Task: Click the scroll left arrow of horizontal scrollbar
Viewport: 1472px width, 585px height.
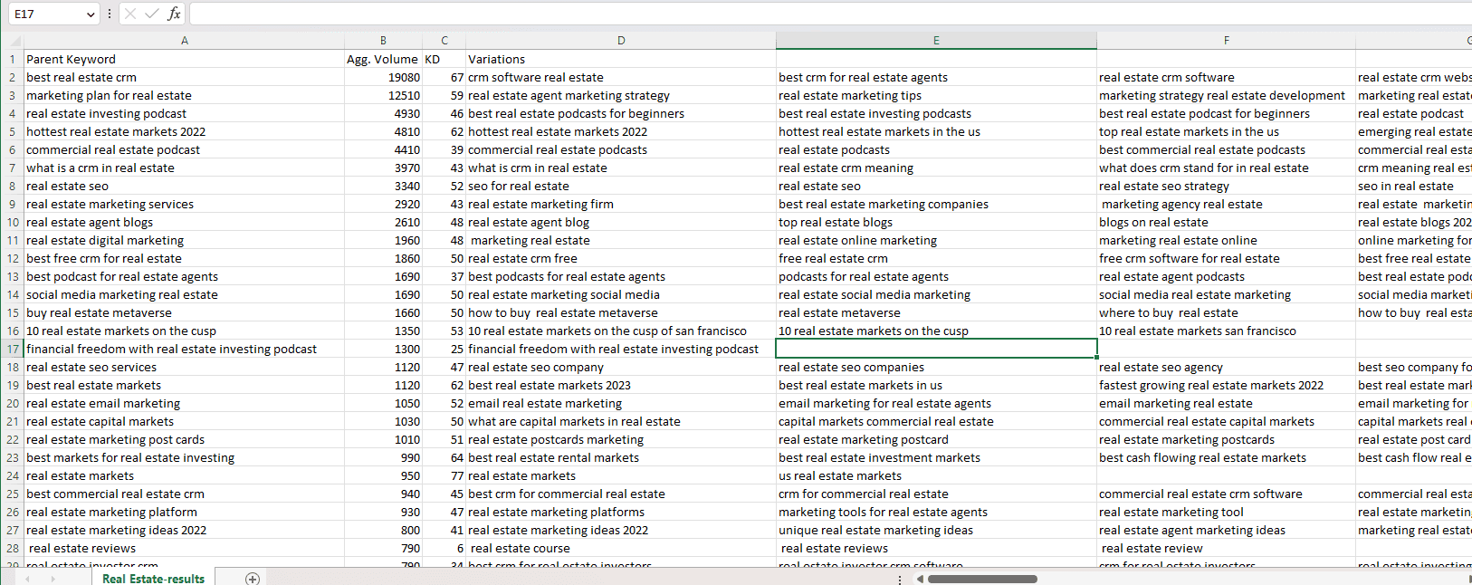Action: click(x=919, y=579)
